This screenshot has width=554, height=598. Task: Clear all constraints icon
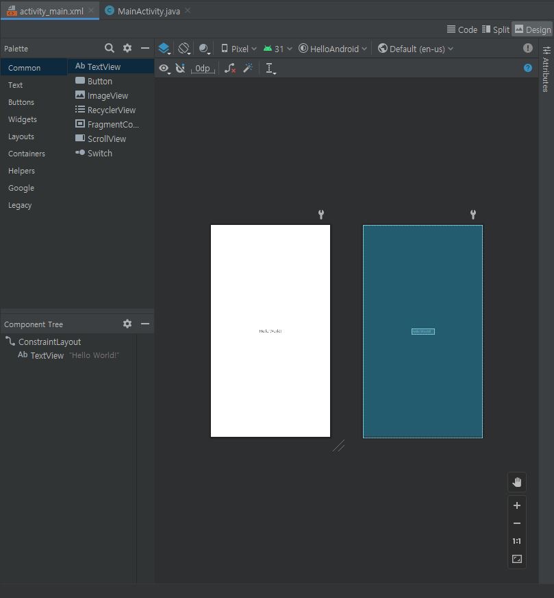point(230,68)
